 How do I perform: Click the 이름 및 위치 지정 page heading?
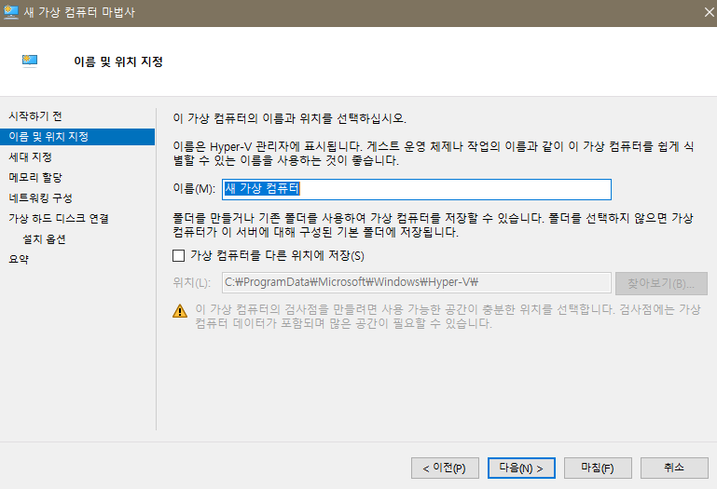click(118, 61)
